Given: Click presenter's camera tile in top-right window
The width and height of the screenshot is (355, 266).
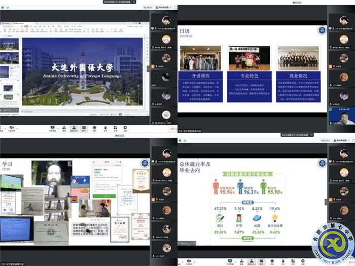Looking at the screenshot, I should 341,116.
